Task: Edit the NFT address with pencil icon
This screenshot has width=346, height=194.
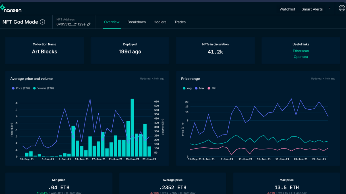Action: (x=89, y=24)
